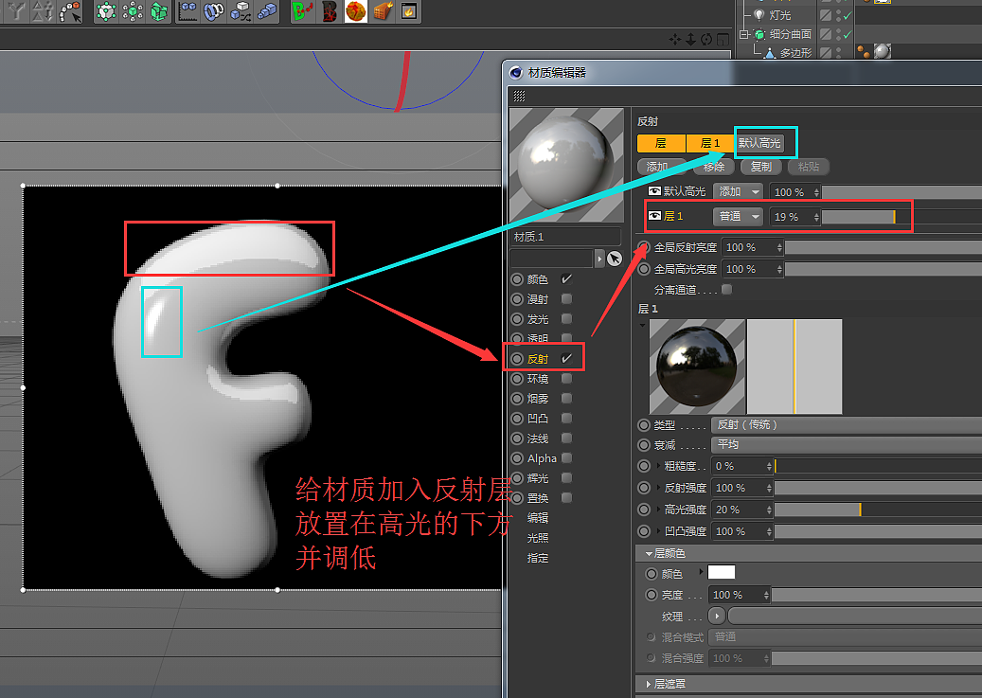Open the black cracked B plugin icon

point(329,11)
